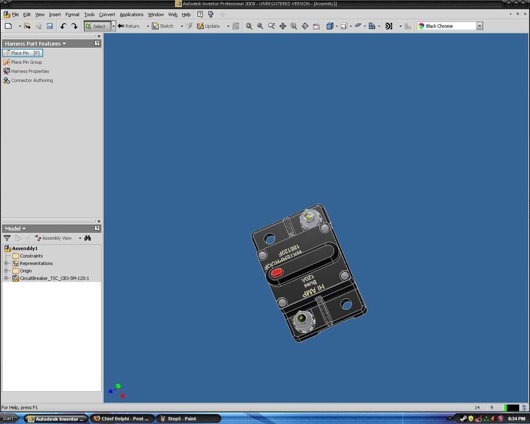
Task: Click the Return button
Action: tap(129, 26)
